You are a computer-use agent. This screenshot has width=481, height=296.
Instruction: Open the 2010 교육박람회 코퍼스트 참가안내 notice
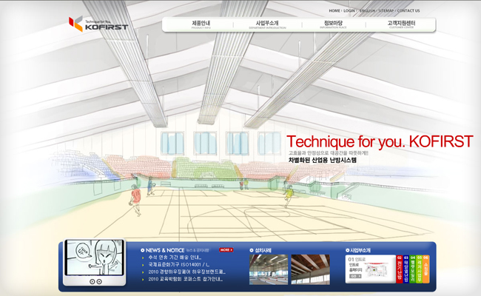click(185, 279)
